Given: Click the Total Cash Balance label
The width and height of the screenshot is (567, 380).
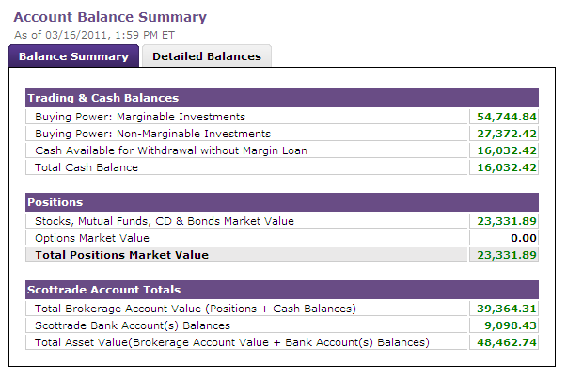Looking at the screenshot, I should tap(87, 167).
